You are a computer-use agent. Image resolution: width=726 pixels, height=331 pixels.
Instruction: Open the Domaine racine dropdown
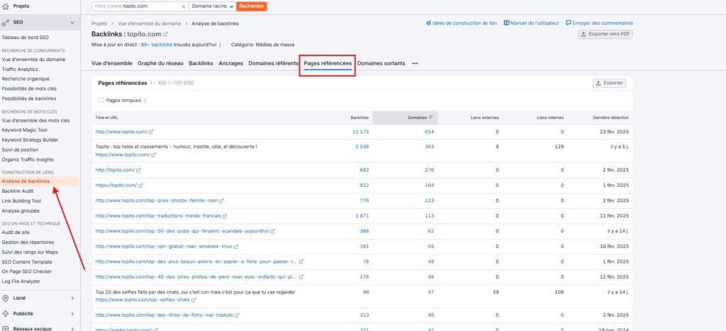pyautogui.click(x=213, y=6)
